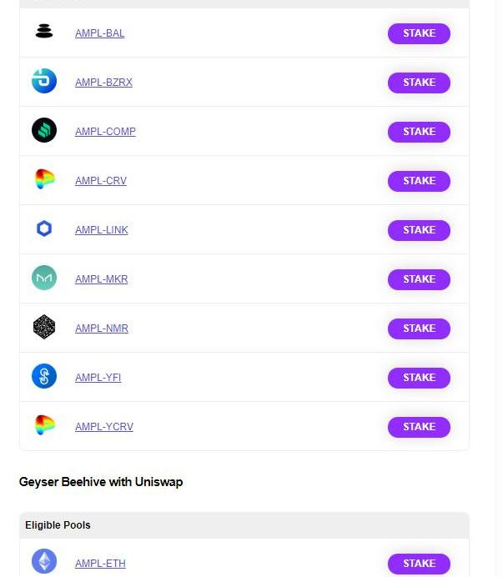
Task: Stake in the AMPL-MKR pool
Action: [x=419, y=279]
